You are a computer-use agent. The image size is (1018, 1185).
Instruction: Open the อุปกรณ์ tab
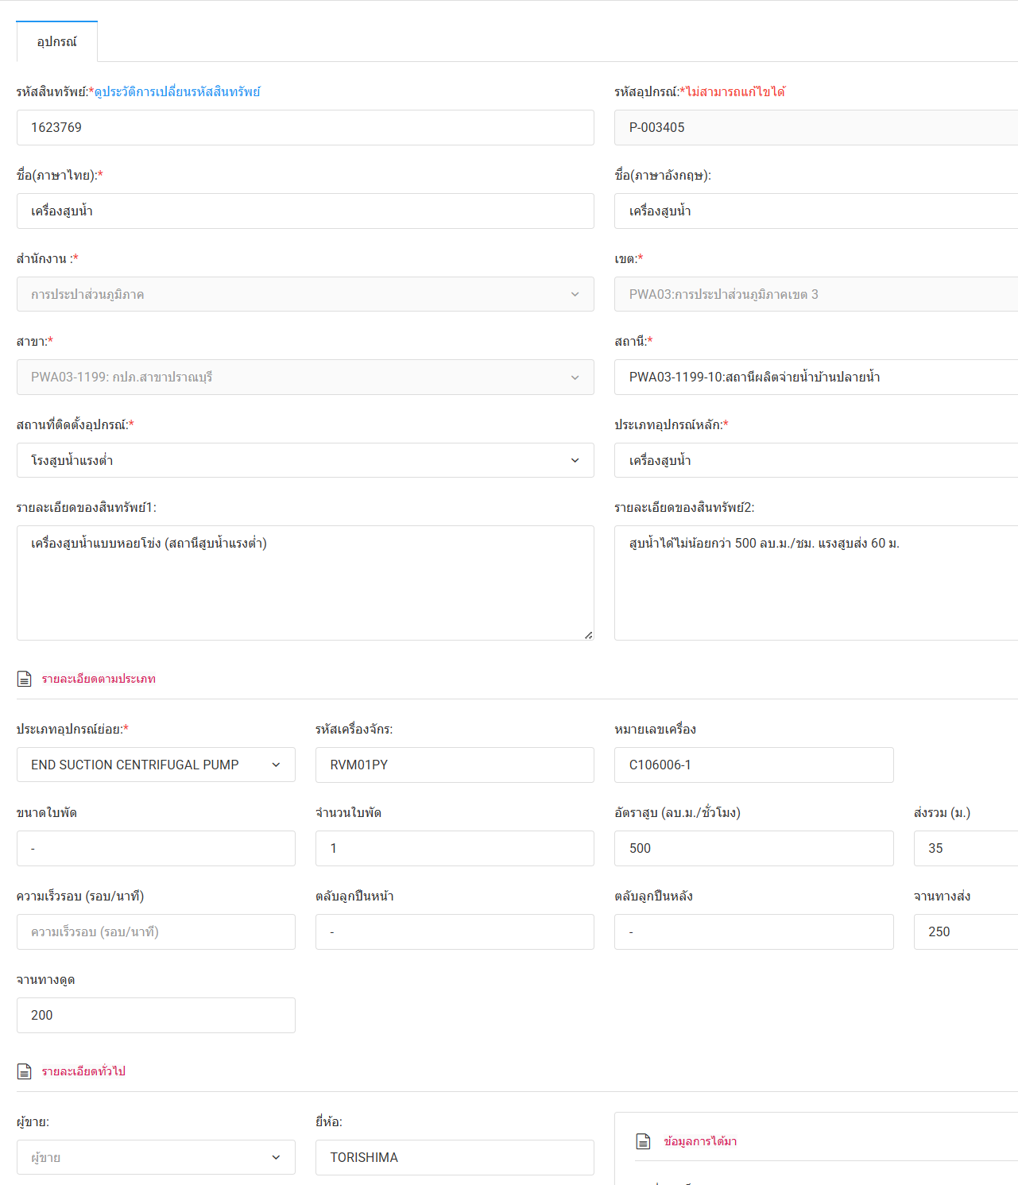[x=57, y=41]
